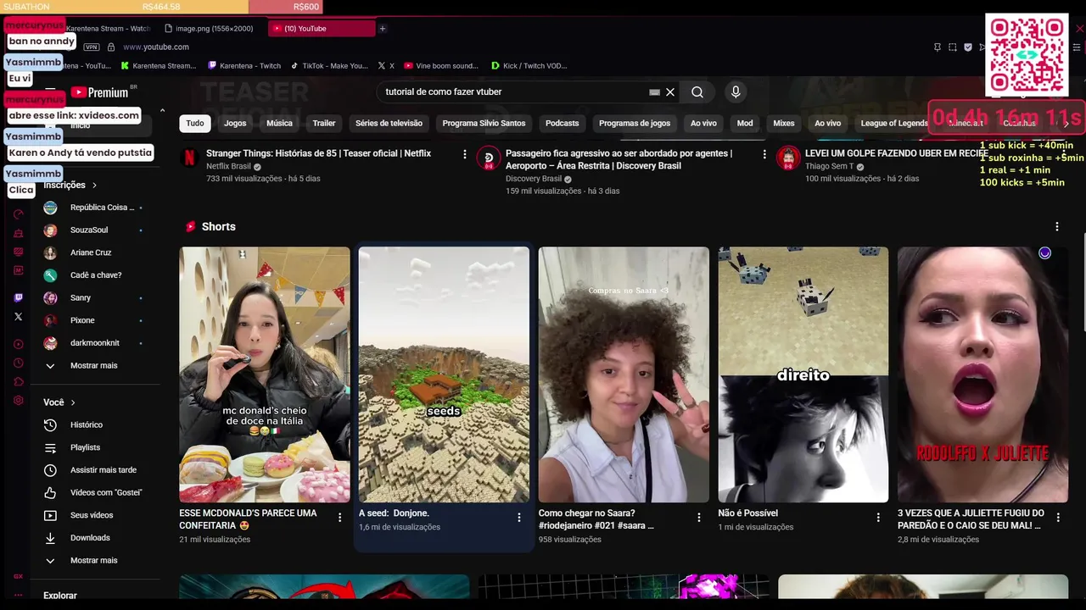This screenshot has width=1086, height=610.
Task: Open the X panel in Opera sidebar
Action: click(19, 317)
